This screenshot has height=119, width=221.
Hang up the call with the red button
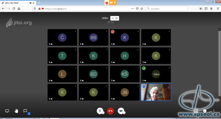(110, 111)
